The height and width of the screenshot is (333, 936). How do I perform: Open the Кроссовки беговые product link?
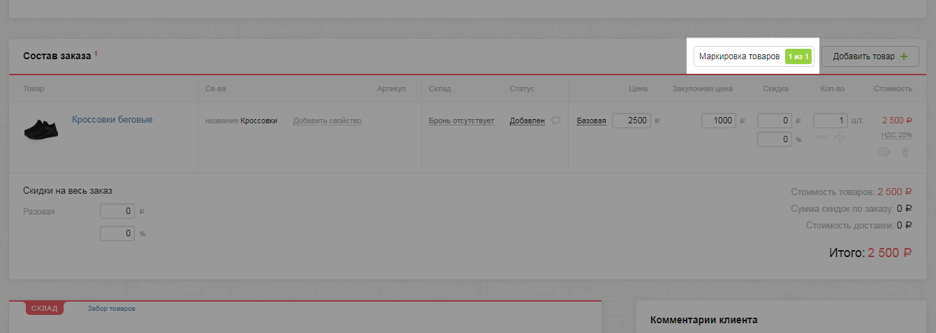tap(112, 120)
